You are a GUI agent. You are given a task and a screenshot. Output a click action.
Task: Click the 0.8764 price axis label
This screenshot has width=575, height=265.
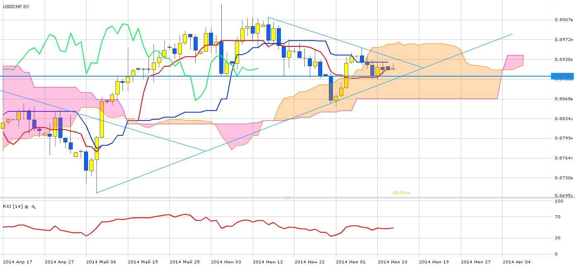tap(564, 158)
